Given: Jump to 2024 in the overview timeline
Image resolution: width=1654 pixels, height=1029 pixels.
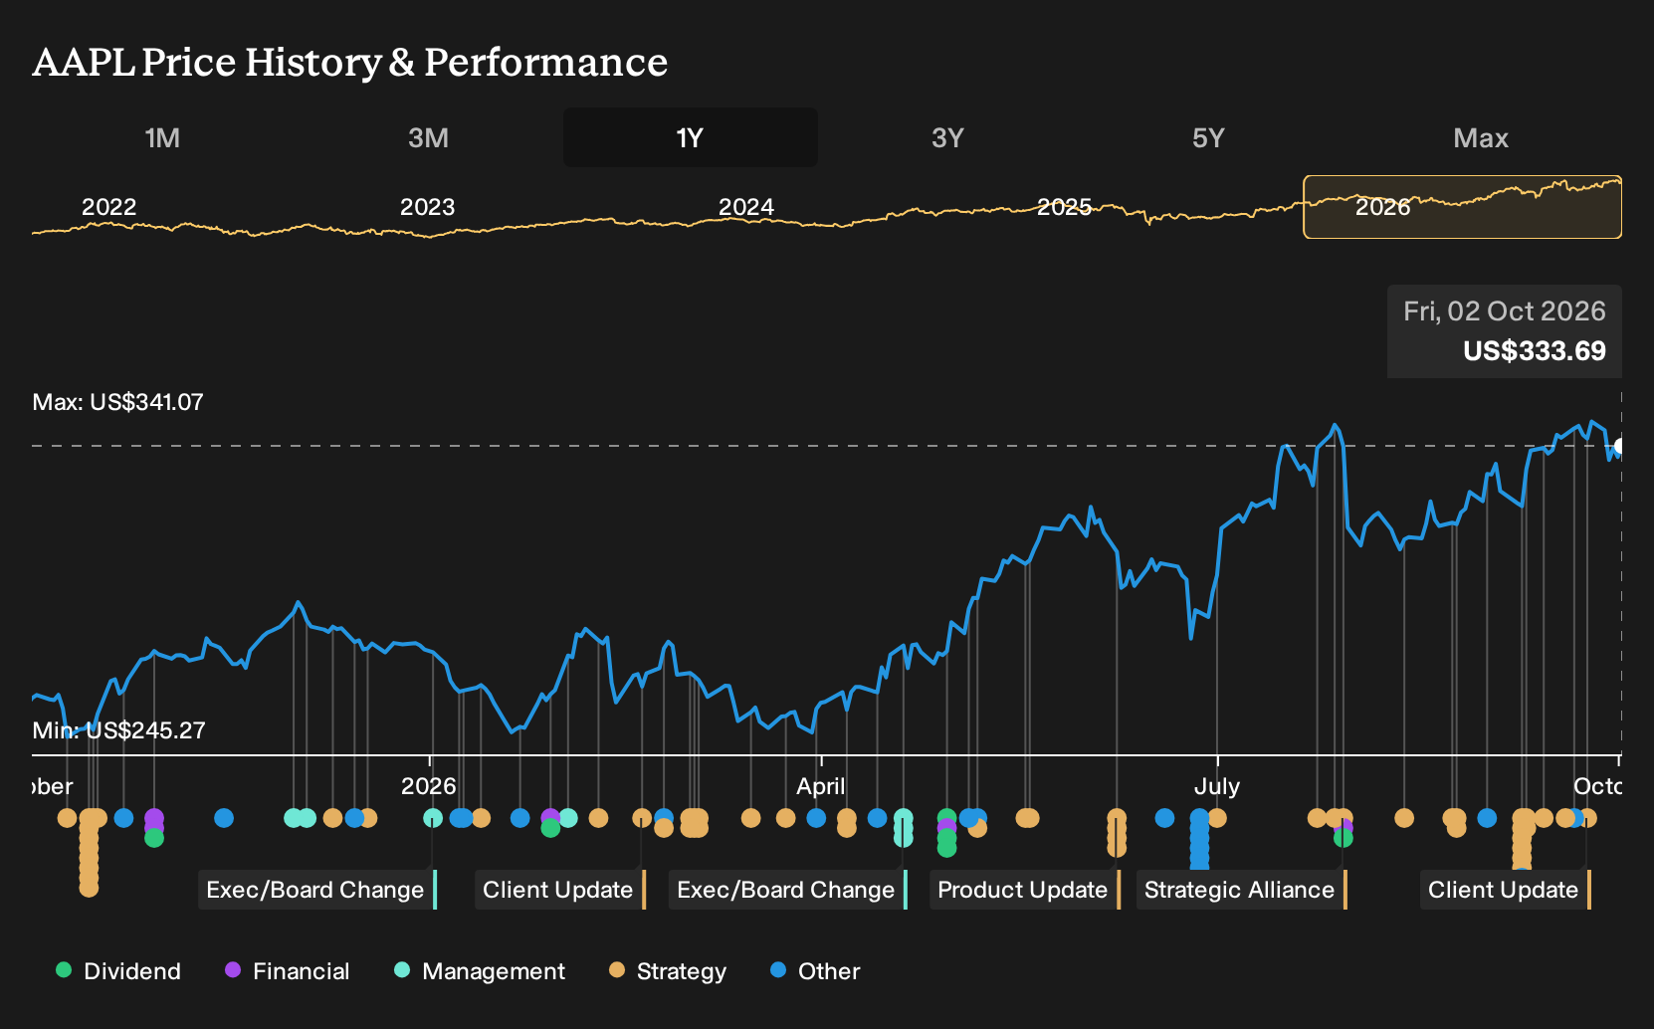Looking at the screenshot, I should (746, 207).
